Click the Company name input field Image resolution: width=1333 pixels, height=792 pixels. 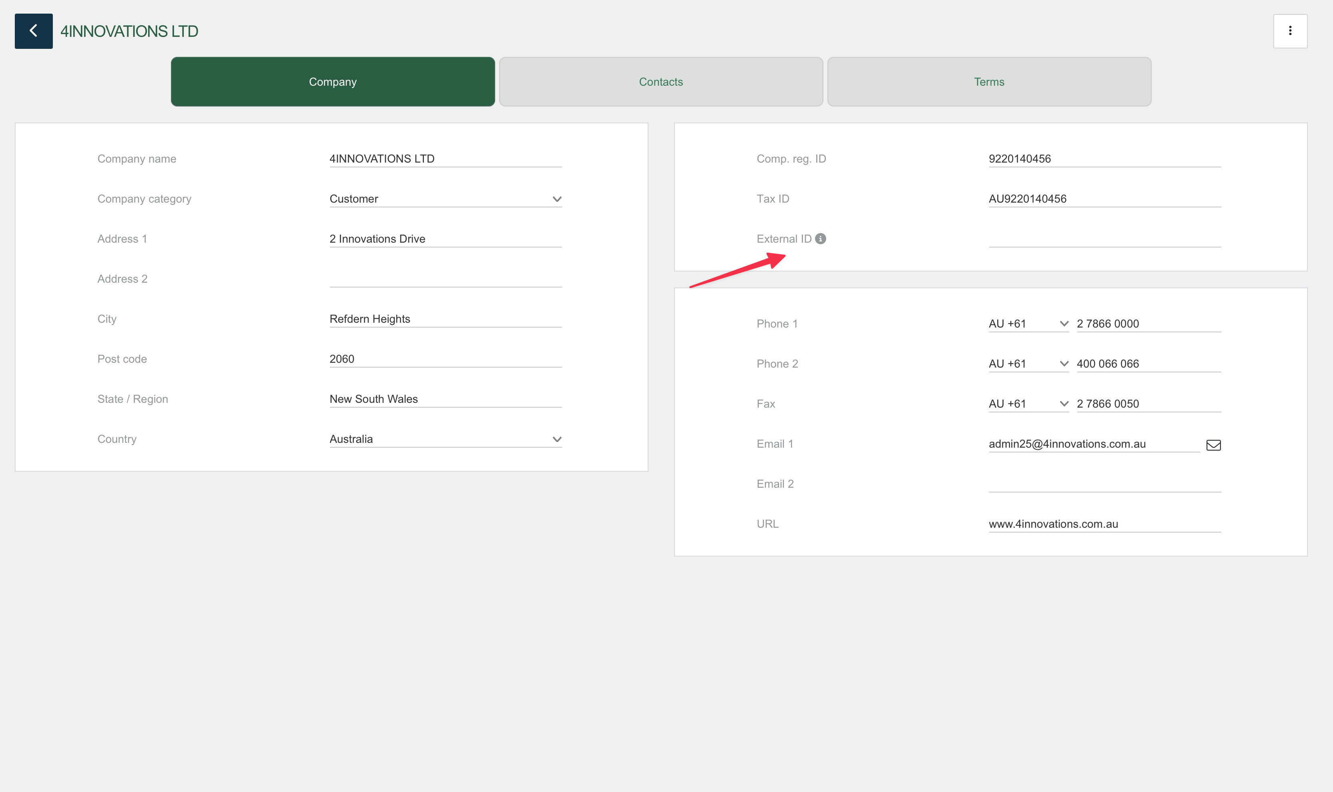pos(446,159)
